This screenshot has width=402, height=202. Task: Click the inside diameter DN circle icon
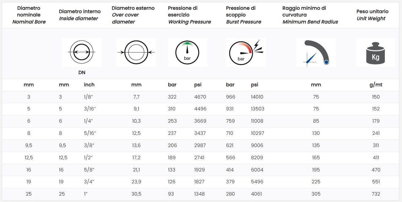pos(82,52)
